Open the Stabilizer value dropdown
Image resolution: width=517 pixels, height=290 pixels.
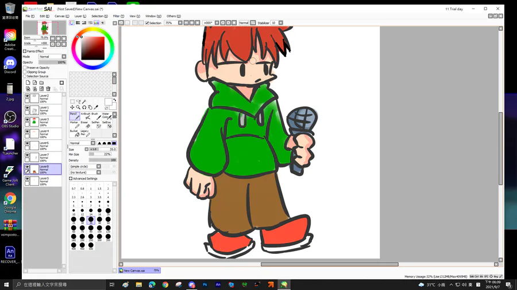(280, 23)
